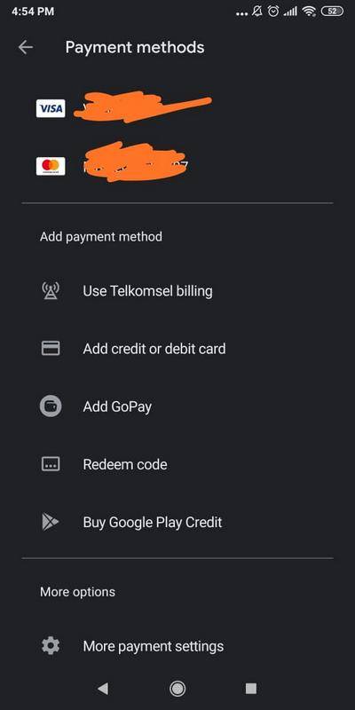Tap the Mastercard logo
Screen dimensions: 355x710
51,166
